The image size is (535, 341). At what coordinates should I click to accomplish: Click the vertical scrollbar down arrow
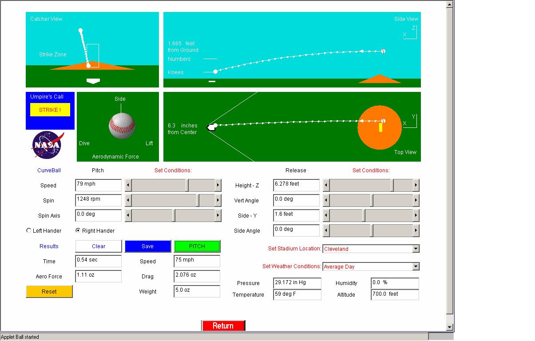pos(450,327)
